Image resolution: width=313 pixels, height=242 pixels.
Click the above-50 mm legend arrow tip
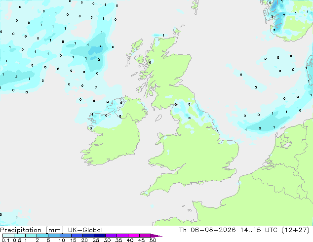(156, 236)
